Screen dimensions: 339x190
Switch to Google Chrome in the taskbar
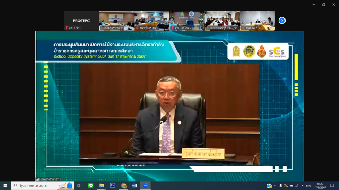[123, 185]
